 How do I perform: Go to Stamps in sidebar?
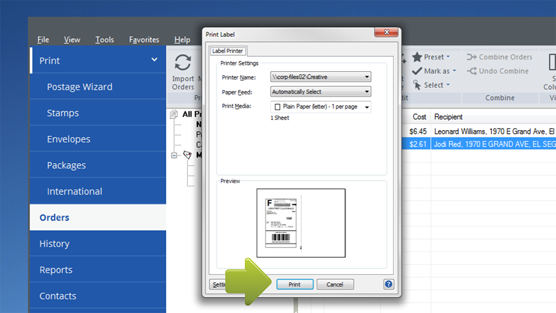click(x=98, y=113)
